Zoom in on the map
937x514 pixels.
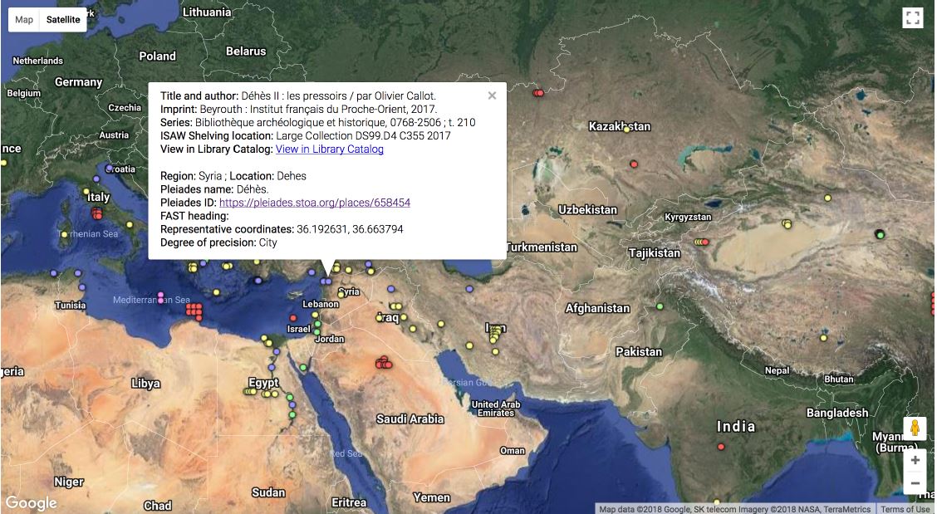(x=915, y=460)
